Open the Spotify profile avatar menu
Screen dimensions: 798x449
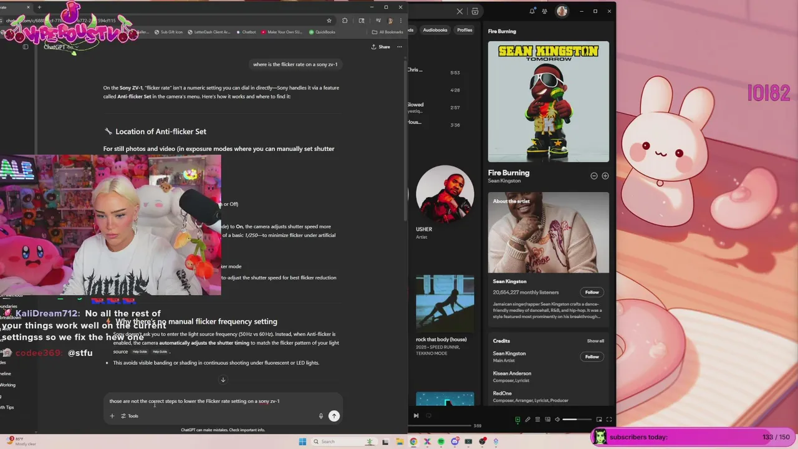tap(562, 11)
